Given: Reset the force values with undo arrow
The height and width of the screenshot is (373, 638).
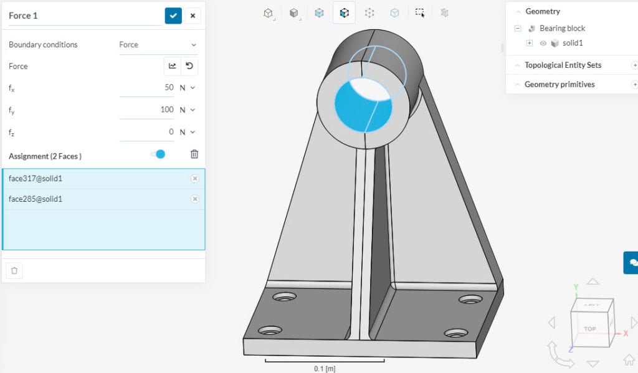Looking at the screenshot, I should pos(189,66).
